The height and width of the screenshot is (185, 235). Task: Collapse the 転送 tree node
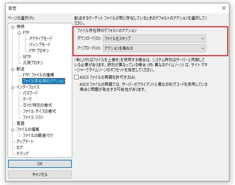click(13, 69)
